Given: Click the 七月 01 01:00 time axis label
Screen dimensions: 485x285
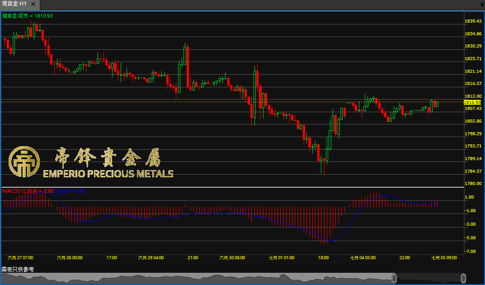Looking at the screenshot, I should tap(282, 258).
